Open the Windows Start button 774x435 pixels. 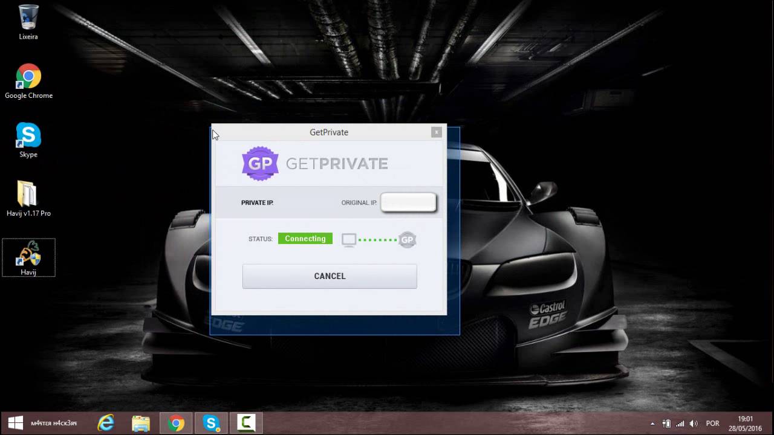pyautogui.click(x=15, y=423)
